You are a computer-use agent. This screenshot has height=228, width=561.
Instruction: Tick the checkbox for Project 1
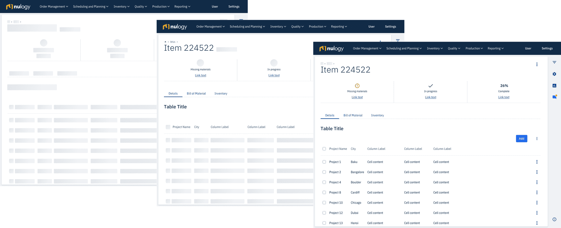324,162
